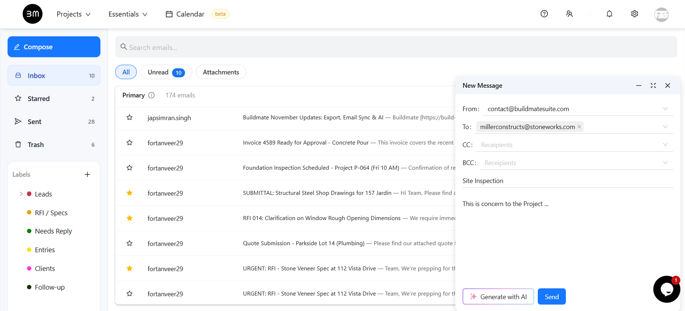This screenshot has height=311, width=685.
Task: Select the Unread filter tab
Action: pyautogui.click(x=166, y=72)
